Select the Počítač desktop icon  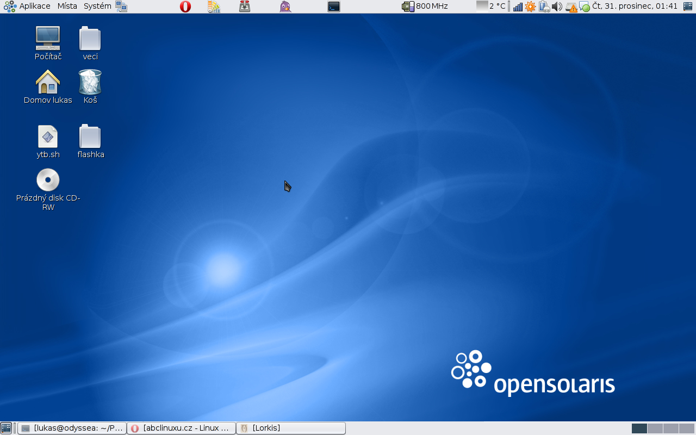tap(48, 43)
